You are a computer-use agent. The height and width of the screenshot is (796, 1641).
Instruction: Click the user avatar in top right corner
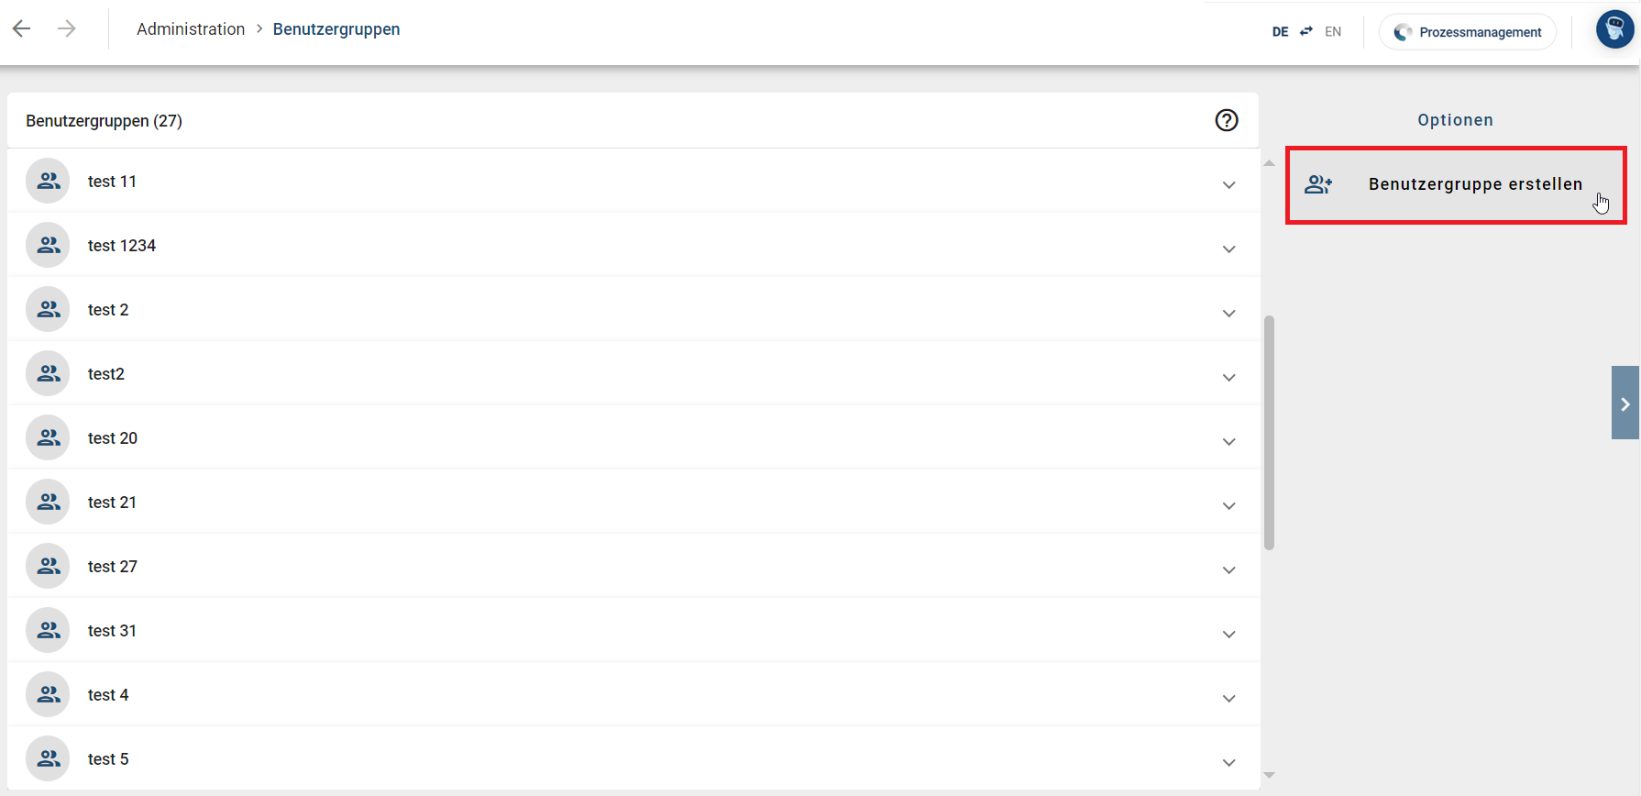click(1614, 28)
